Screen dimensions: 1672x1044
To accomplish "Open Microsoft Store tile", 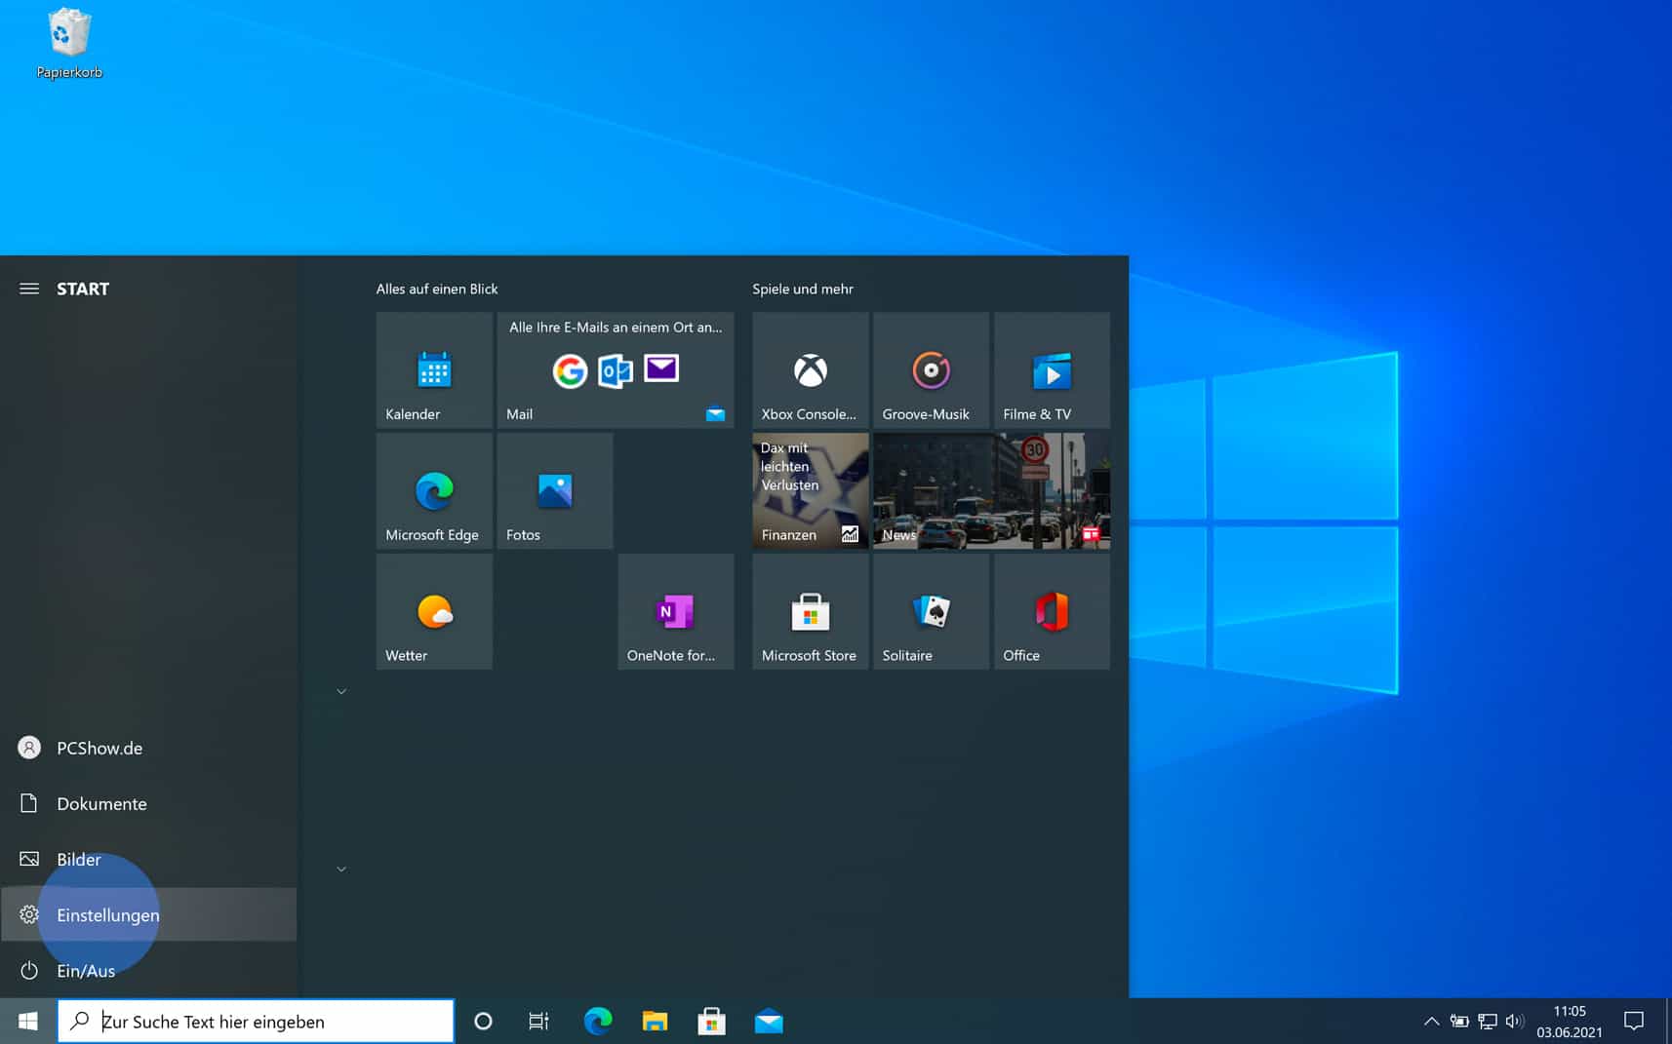I will [810, 611].
